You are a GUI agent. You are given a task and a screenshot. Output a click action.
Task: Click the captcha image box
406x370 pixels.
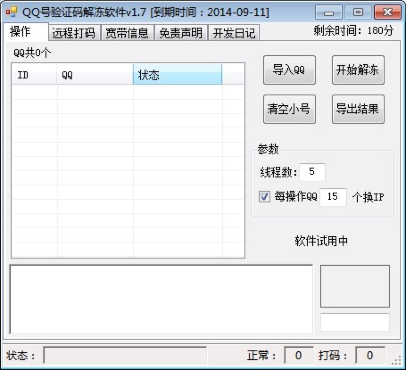pyautogui.click(x=355, y=286)
